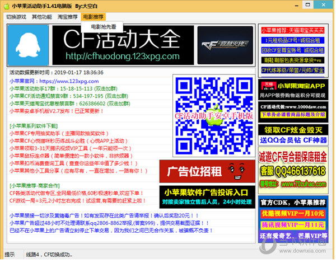Open the 其他功能 menu
This screenshot has width=336, height=263.
tap(42, 17)
